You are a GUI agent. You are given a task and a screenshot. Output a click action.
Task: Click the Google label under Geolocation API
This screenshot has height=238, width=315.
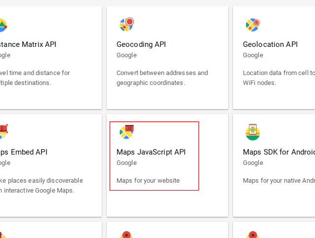(253, 55)
